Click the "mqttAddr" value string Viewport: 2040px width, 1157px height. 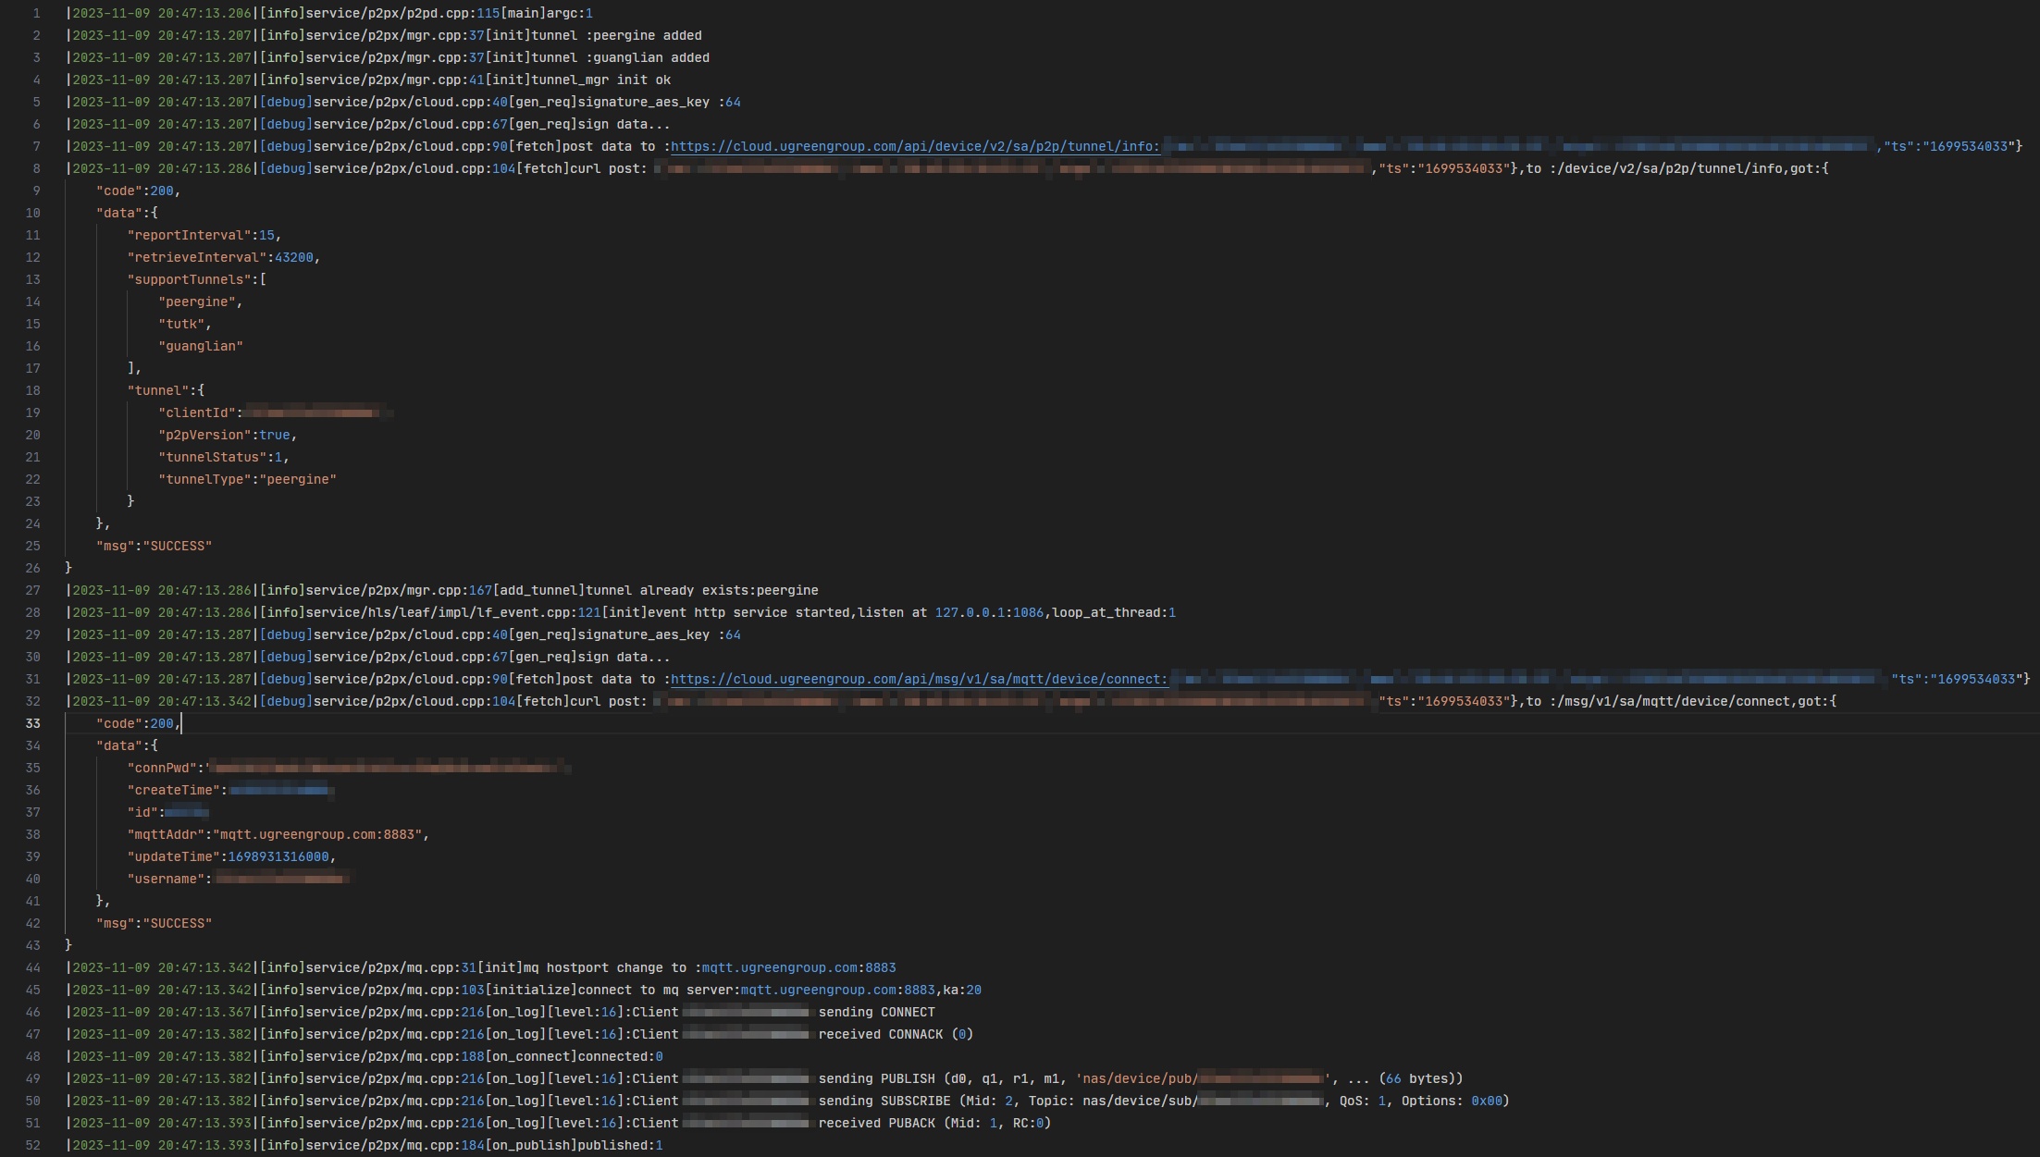pyautogui.click(x=317, y=834)
